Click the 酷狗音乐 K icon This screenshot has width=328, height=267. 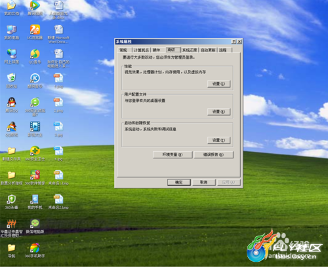35,78
